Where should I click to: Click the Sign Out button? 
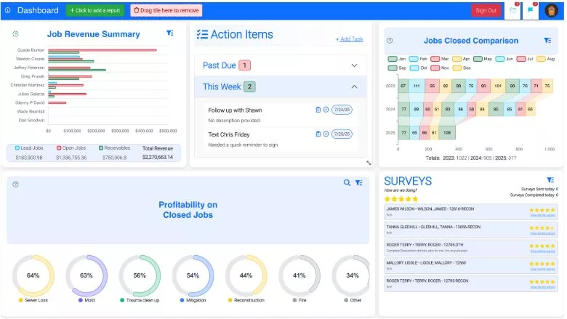coord(485,10)
